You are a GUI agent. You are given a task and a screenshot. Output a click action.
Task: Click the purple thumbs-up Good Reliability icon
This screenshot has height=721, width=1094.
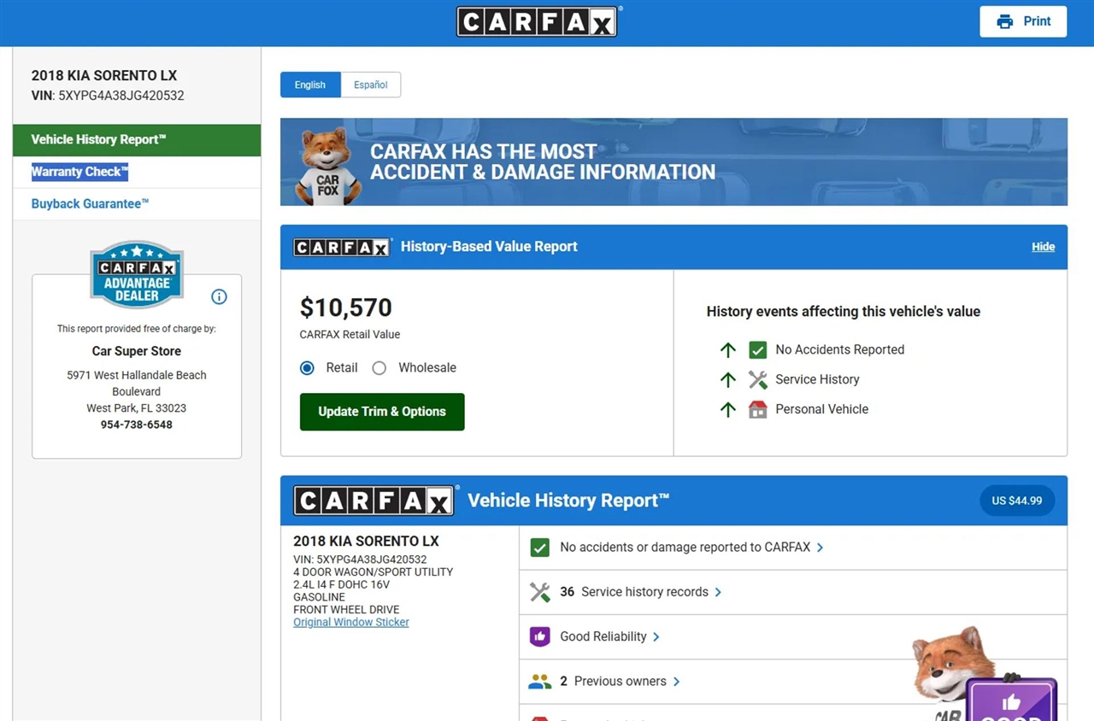[x=539, y=636]
